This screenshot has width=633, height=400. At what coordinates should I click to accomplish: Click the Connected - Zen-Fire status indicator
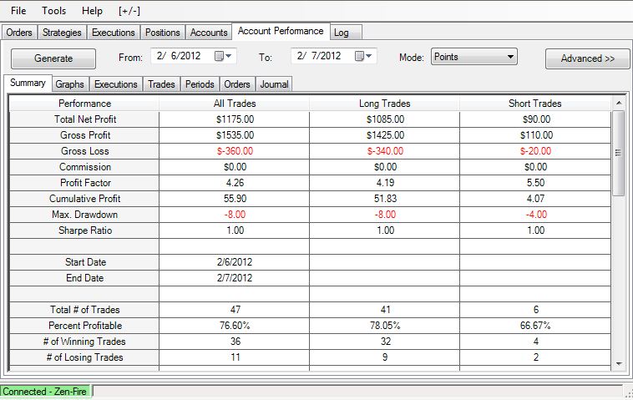pos(45,392)
